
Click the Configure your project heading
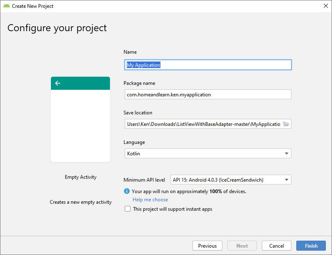[57, 28]
